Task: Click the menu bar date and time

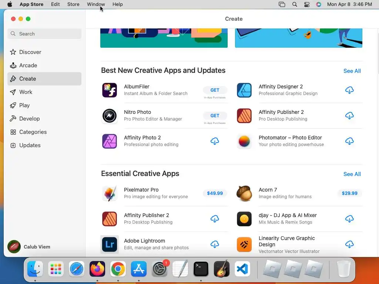Action: [349, 4]
